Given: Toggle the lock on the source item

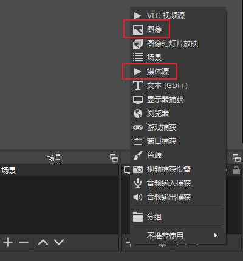Looking at the screenshot, I should coord(236,170).
